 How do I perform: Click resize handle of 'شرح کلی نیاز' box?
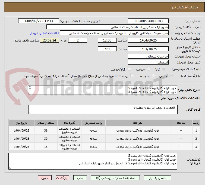[30, 93]
